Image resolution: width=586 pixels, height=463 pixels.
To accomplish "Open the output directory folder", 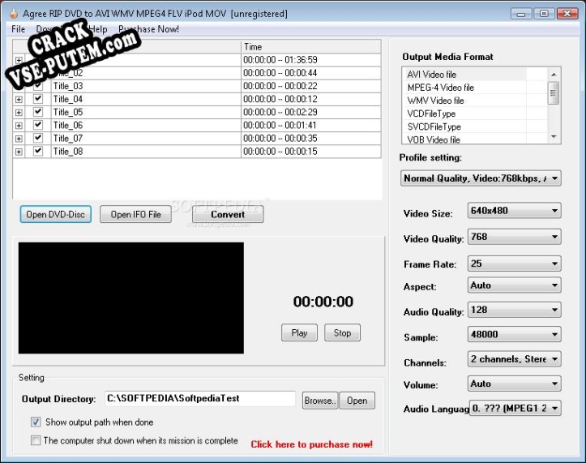I will tap(357, 401).
